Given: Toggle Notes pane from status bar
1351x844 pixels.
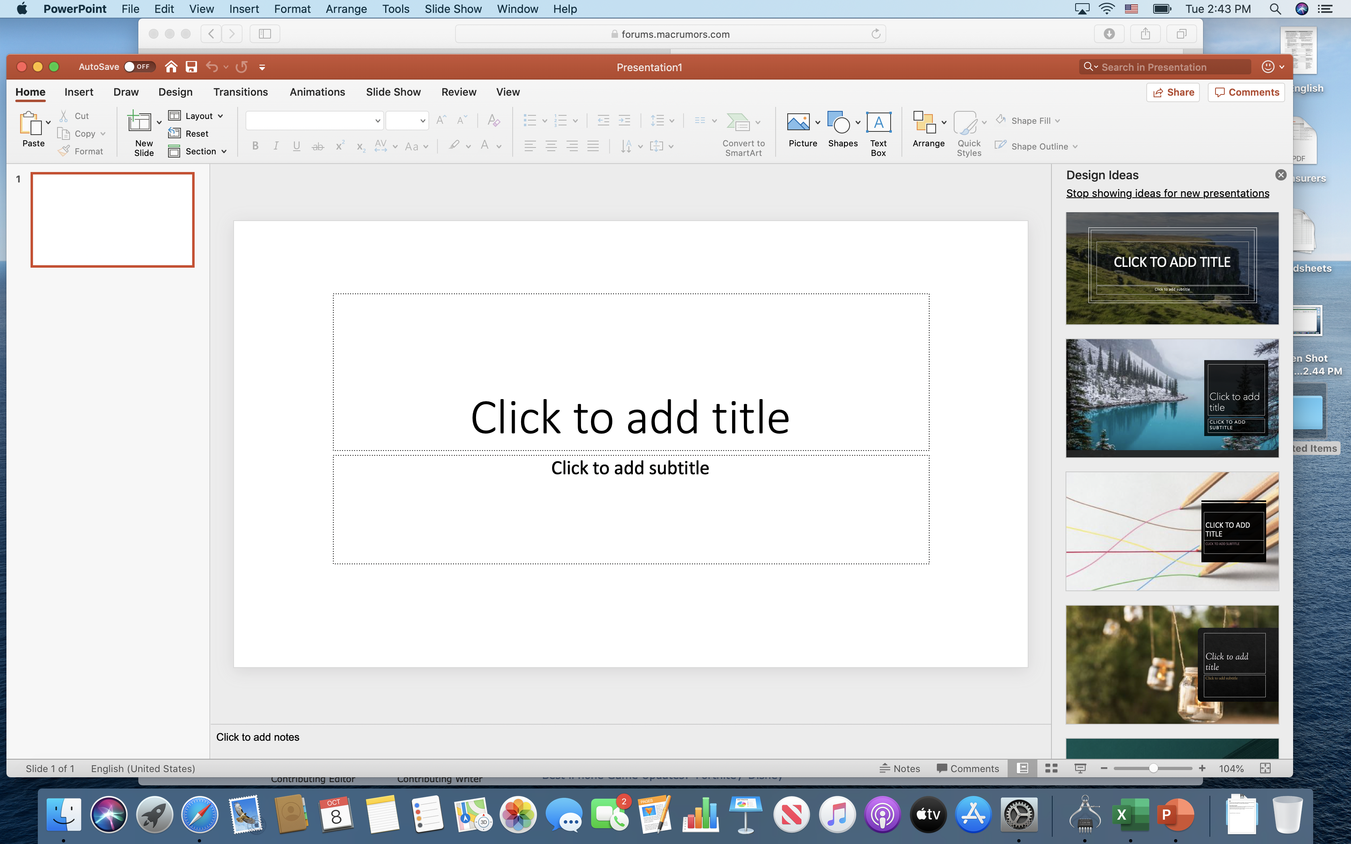Looking at the screenshot, I should [x=899, y=768].
